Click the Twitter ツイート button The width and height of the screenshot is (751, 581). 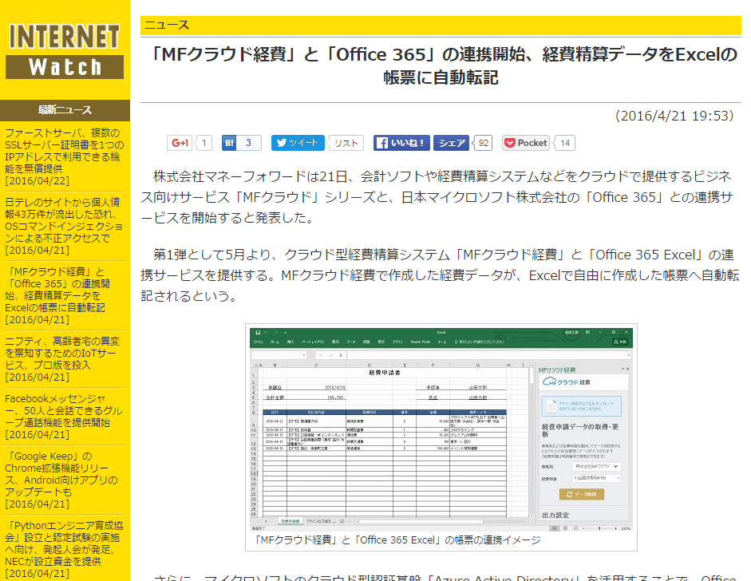[x=298, y=143]
